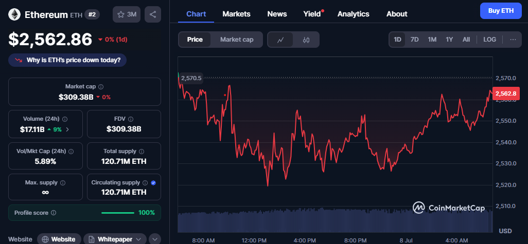Click the Profile score progress bar
Screen dimensions: 528x244
coord(117,213)
